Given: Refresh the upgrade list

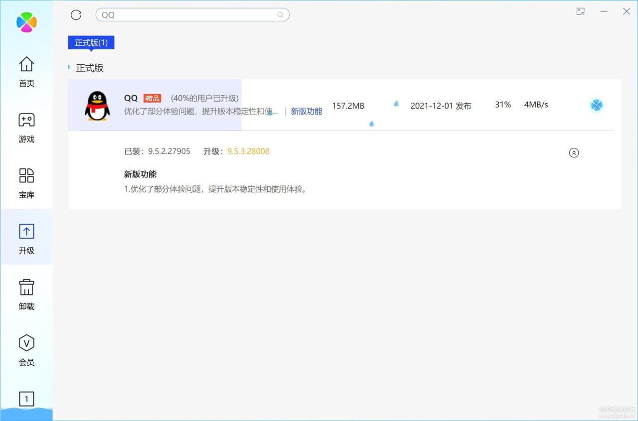Looking at the screenshot, I should pos(76,15).
